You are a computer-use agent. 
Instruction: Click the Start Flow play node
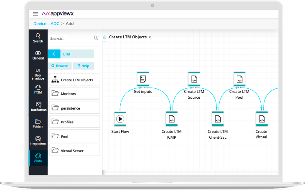click(x=120, y=119)
